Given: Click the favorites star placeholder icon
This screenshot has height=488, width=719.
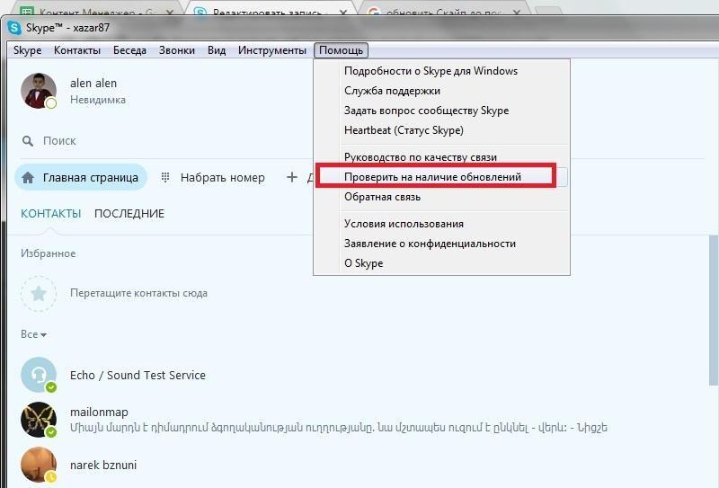Looking at the screenshot, I should (x=39, y=294).
